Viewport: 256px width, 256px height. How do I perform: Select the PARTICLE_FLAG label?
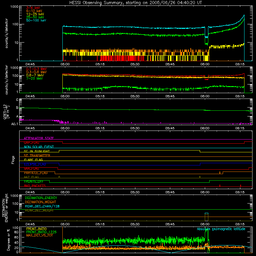tap(36, 173)
